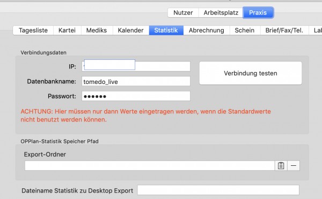Image resolution: width=322 pixels, height=199 pixels.
Task: Go to the Mediks tab
Action: click(97, 30)
